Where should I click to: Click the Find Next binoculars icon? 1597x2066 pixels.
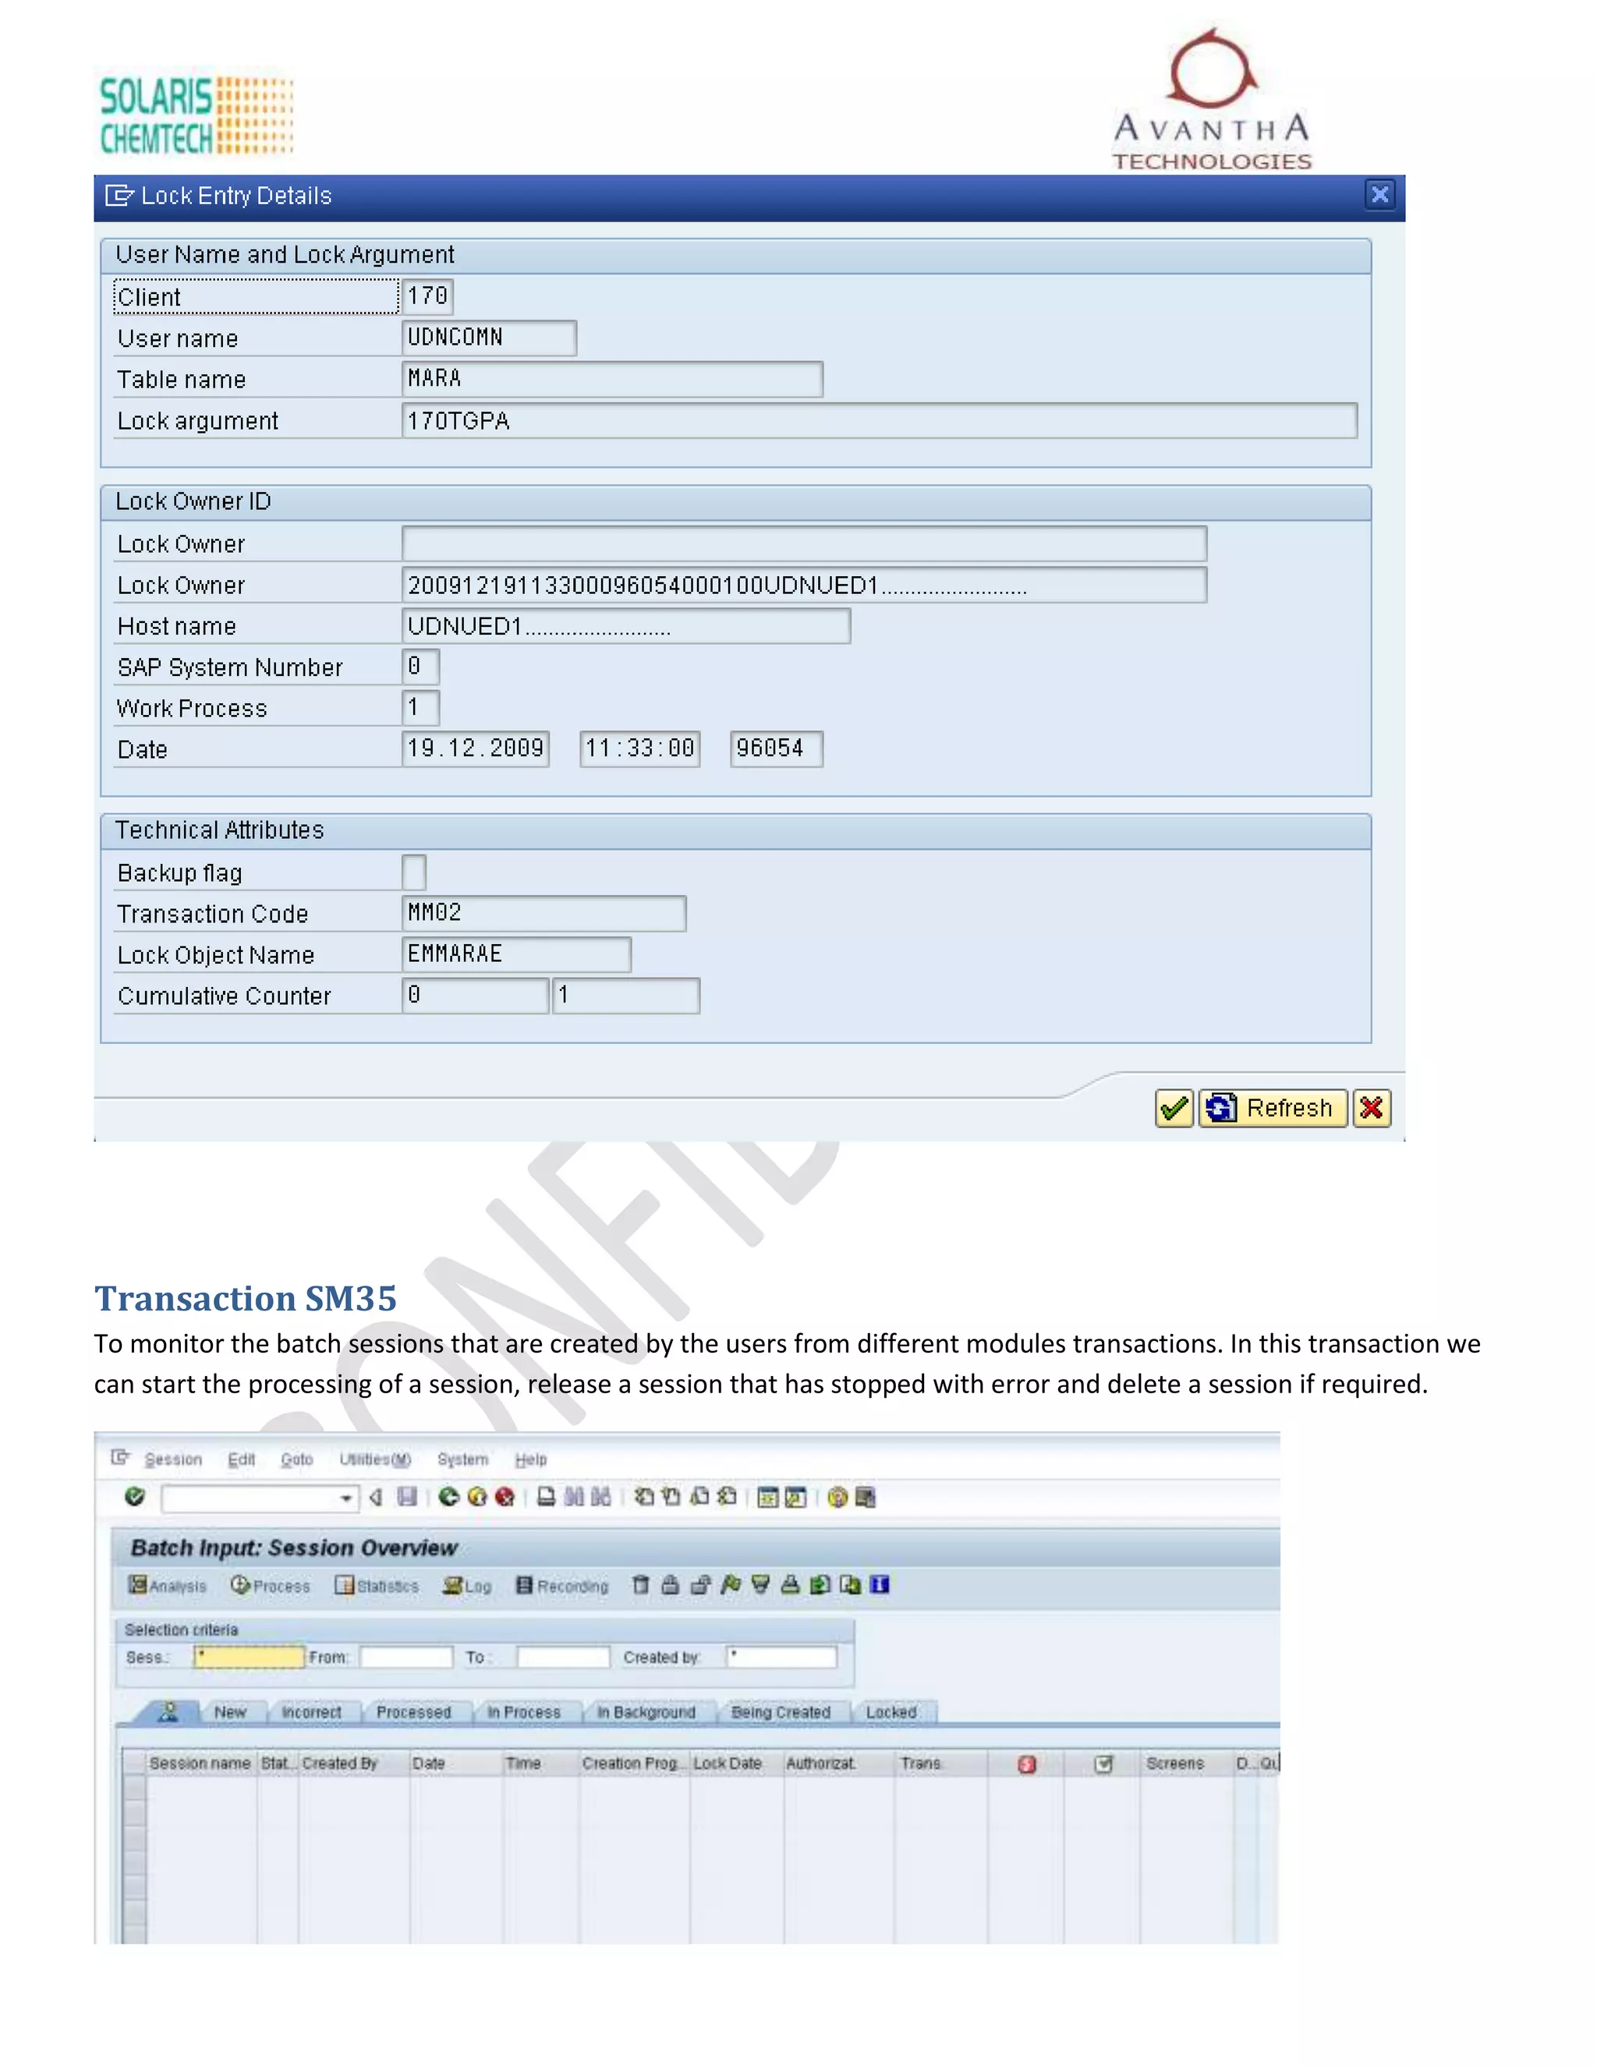point(600,1497)
